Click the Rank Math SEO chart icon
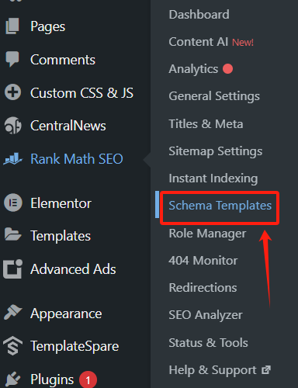The width and height of the screenshot is (298, 388). point(12,159)
